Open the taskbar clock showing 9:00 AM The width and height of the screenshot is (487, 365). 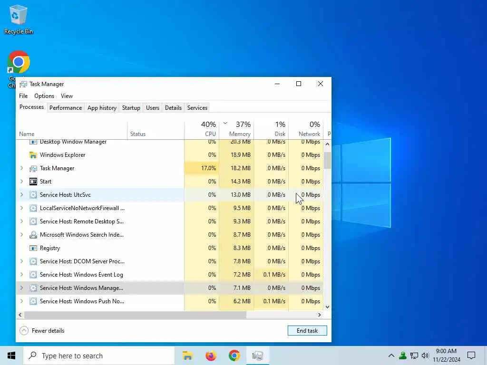(446, 355)
